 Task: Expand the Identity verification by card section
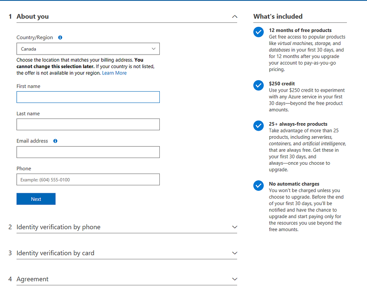pos(234,253)
